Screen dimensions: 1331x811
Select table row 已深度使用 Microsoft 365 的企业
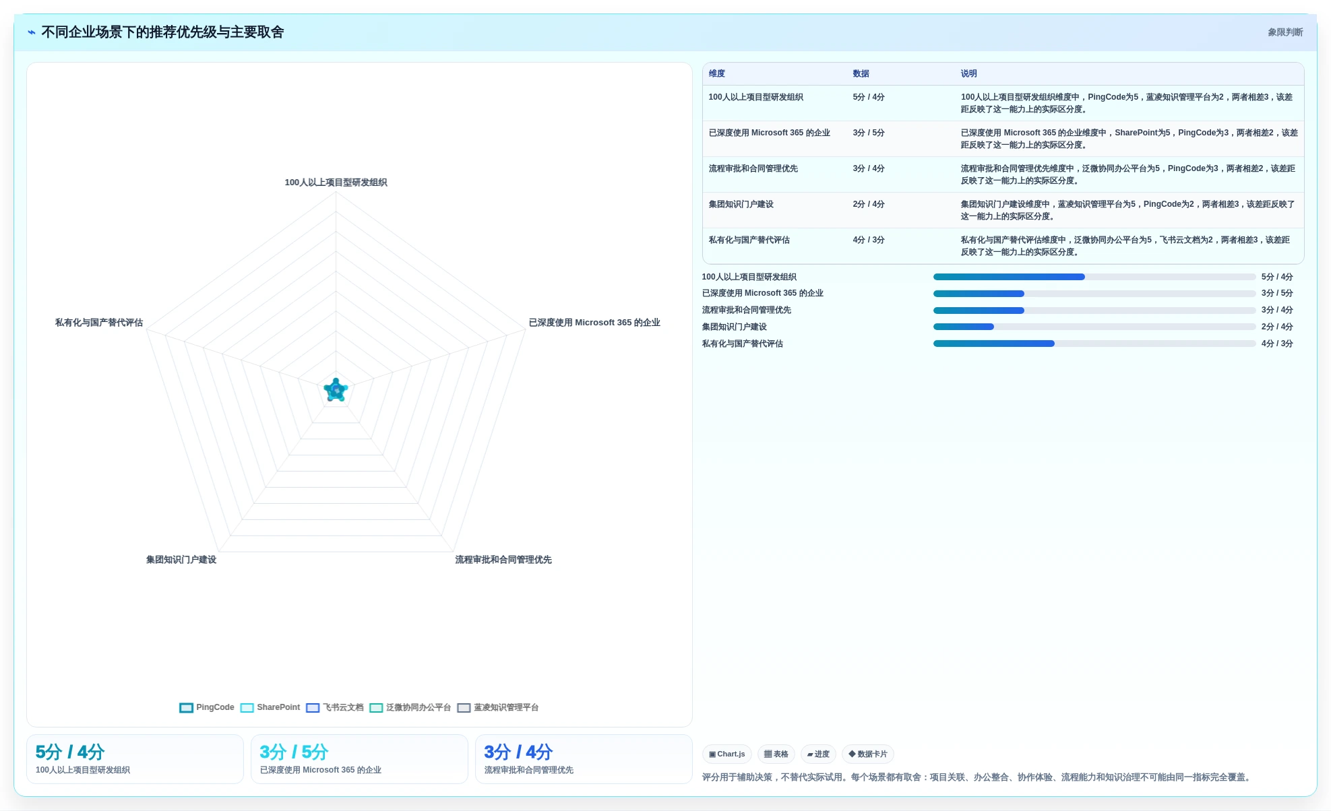coord(1003,139)
